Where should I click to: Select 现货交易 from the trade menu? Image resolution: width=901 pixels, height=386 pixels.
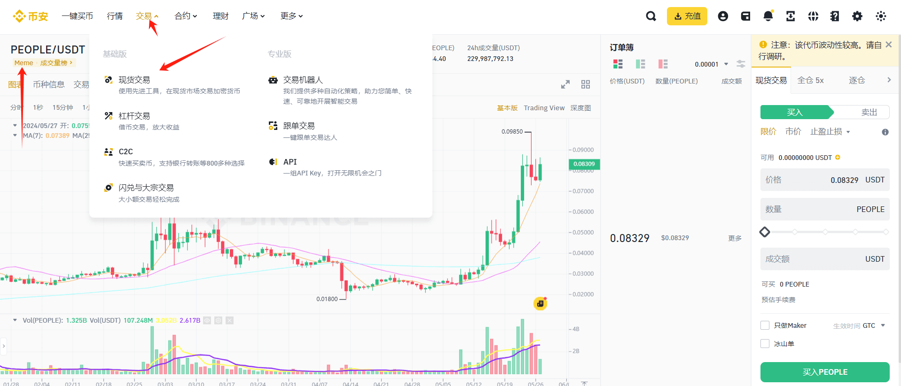[134, 80]
